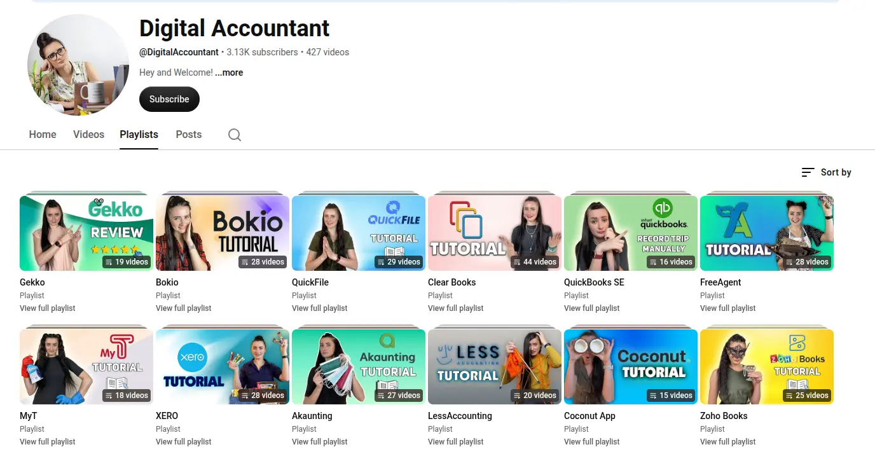Open the Sort by dropdown

coord(827,172)
